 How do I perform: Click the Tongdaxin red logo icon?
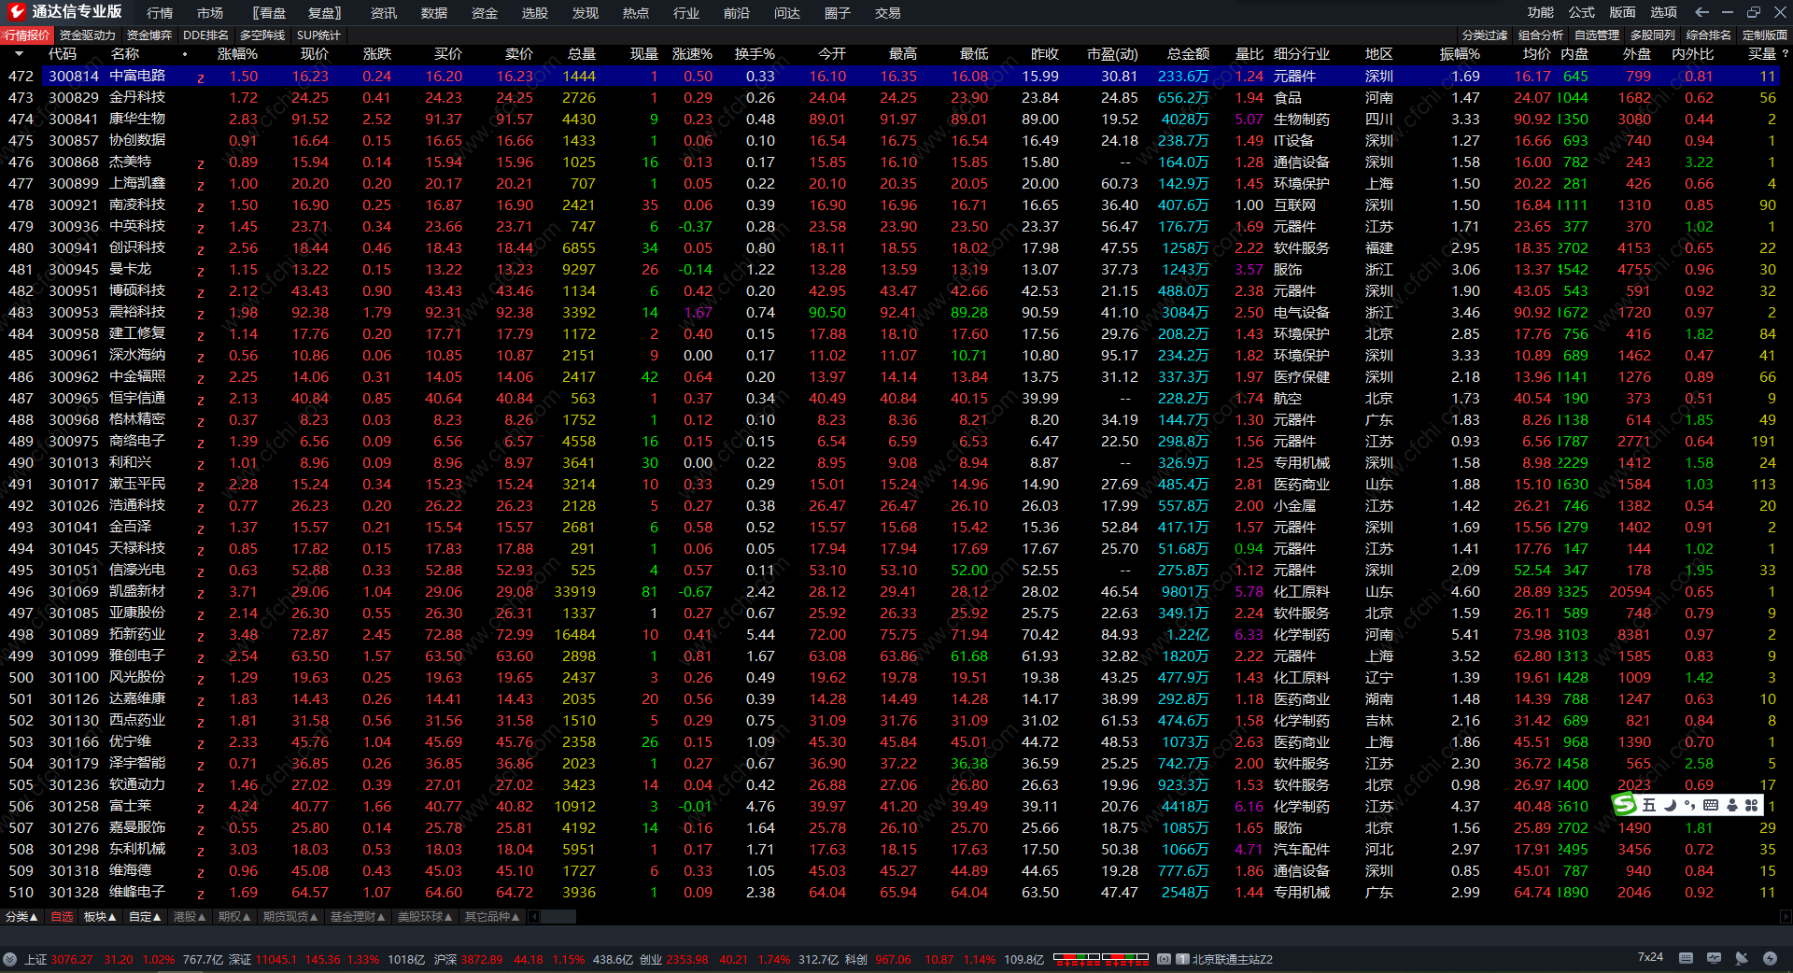pos(16,12)
